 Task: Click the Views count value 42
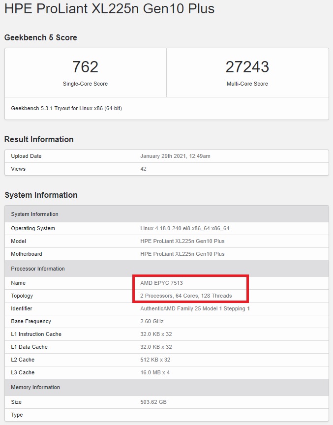coord(144,169)
